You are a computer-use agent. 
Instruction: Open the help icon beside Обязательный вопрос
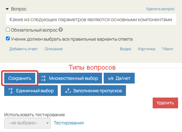pyautogui.click(x=61, y=30)
